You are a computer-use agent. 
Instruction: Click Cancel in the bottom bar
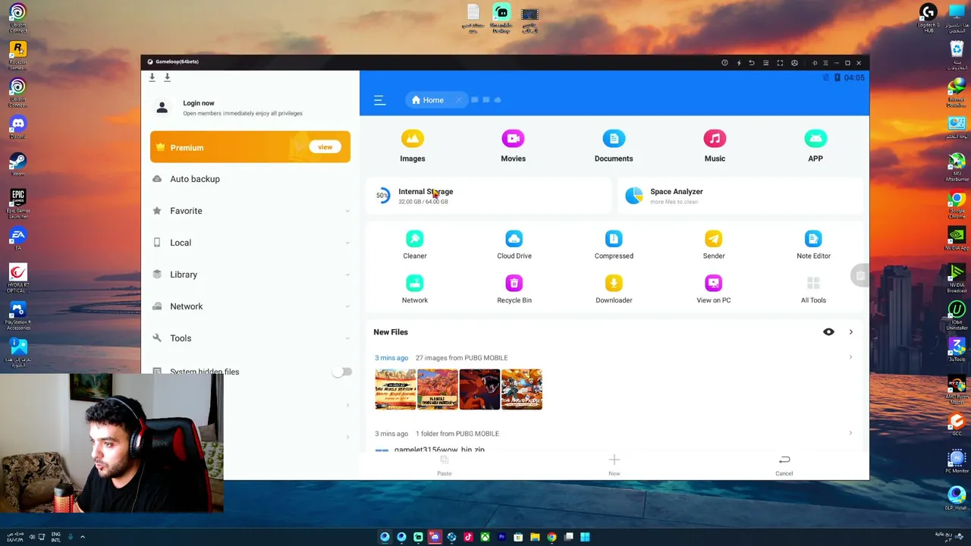[784, 466]
